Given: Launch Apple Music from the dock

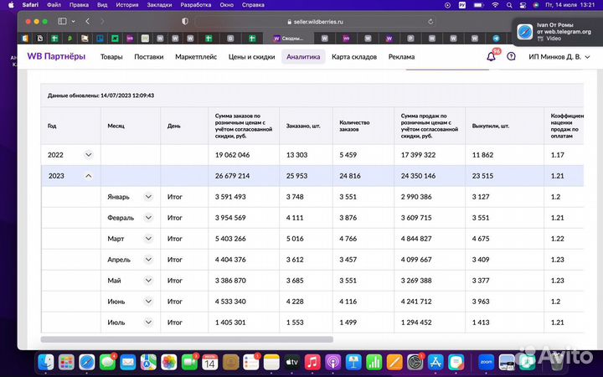Looking at the screenshot, I should pos(312,362).
